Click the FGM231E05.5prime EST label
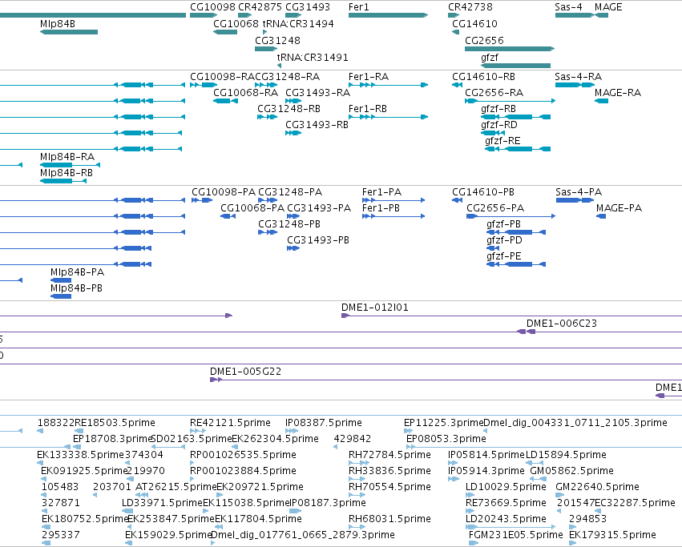The height and width of the screenshot is (547, 682). tap(515, 535)
